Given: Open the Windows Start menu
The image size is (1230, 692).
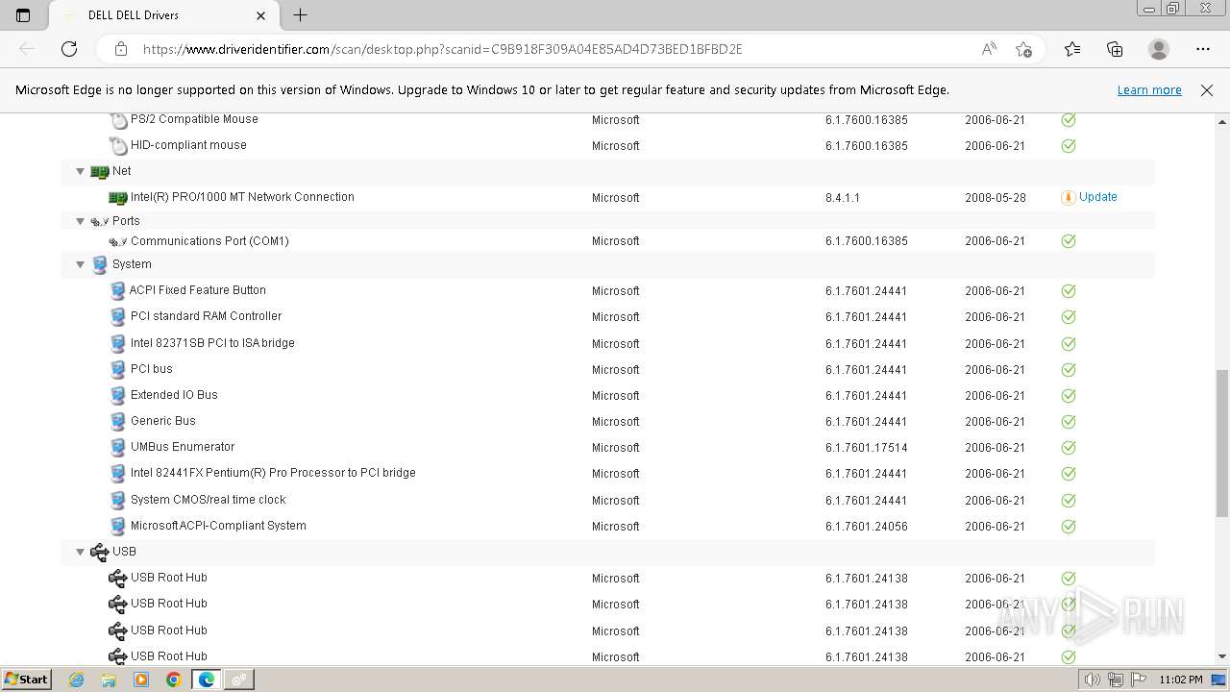Looking at the screenshot, I should [x=27, y=679].
